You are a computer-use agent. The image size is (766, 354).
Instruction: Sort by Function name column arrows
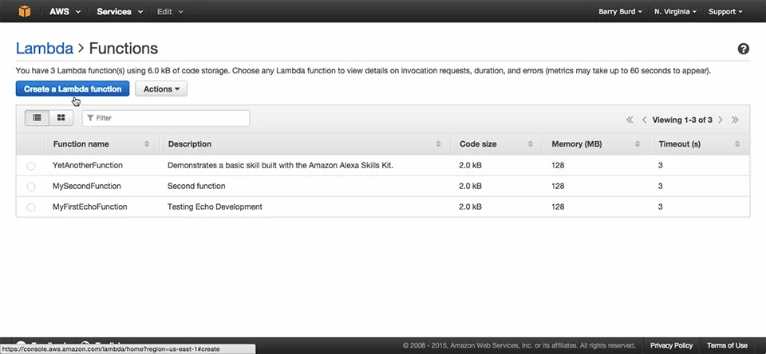147,144
